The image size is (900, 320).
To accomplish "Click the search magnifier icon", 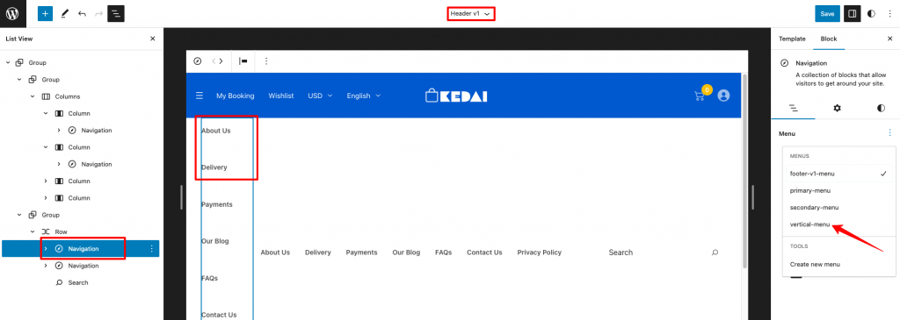I will point(715,252).
